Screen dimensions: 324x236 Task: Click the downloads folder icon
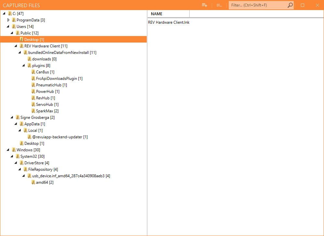click(x=29, y=59)
